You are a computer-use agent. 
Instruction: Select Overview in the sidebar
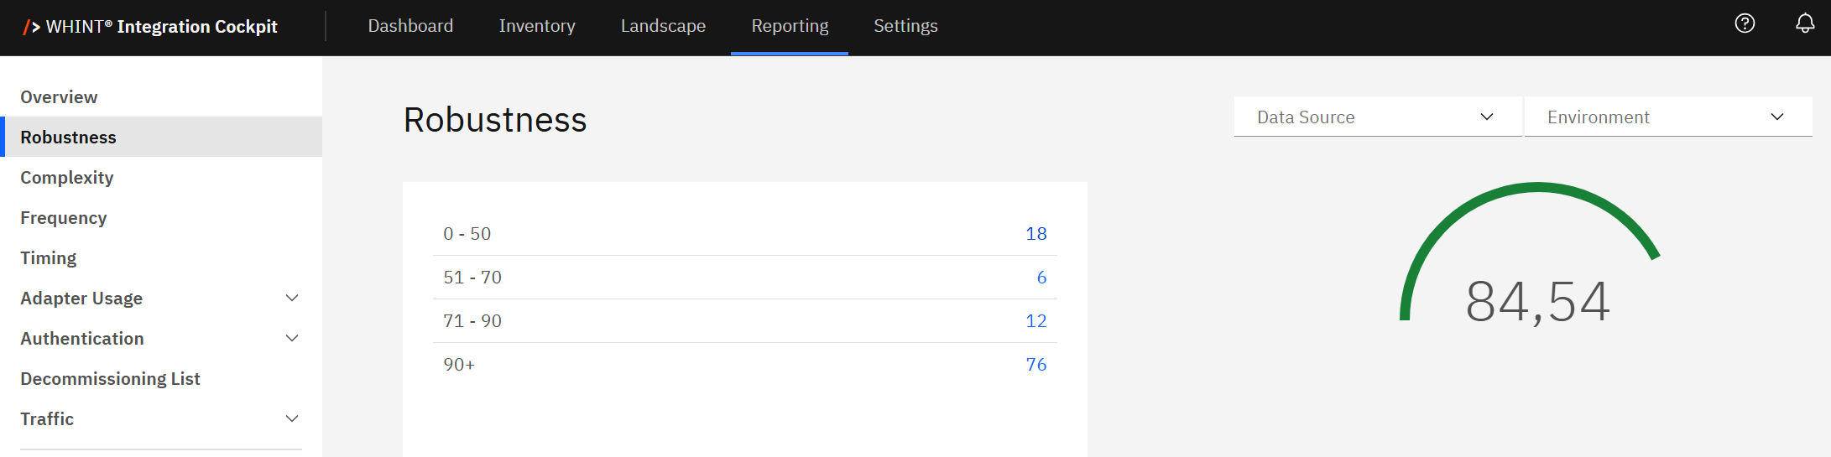(x=59, y=97)
